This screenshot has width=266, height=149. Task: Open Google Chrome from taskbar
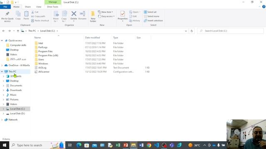(x=149, y=145)
